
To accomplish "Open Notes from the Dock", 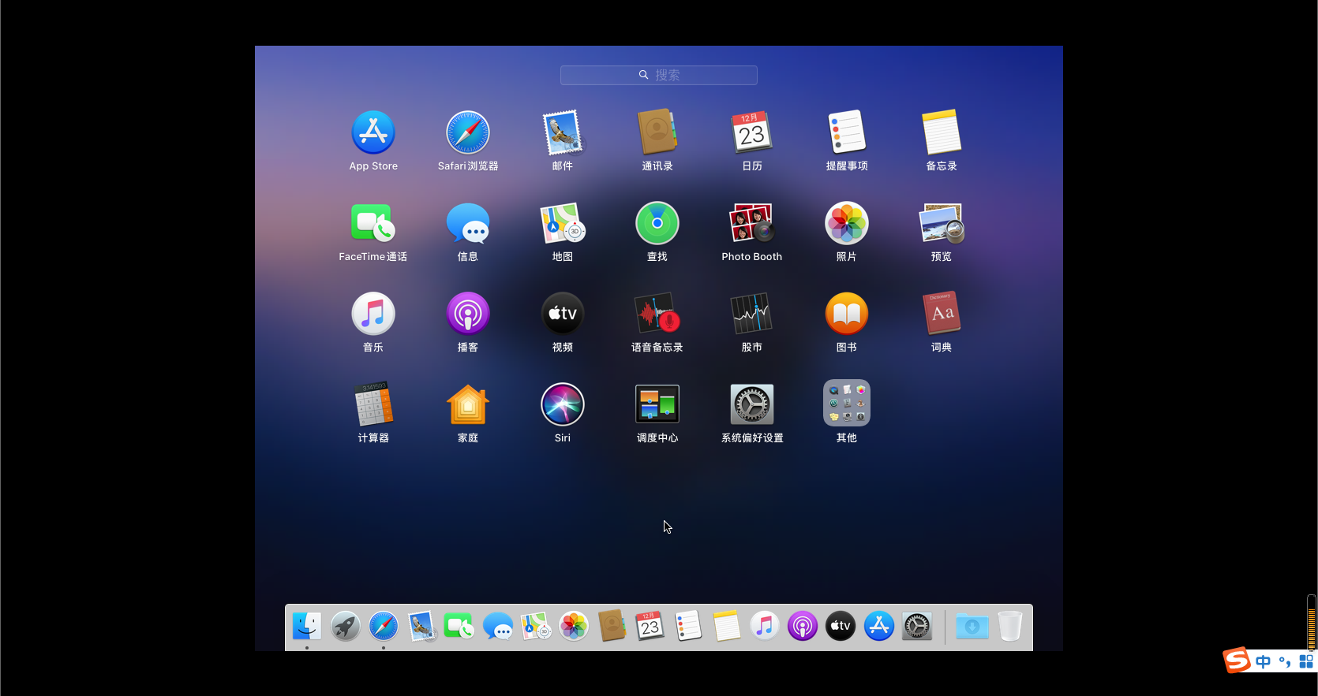I will 726,627.
